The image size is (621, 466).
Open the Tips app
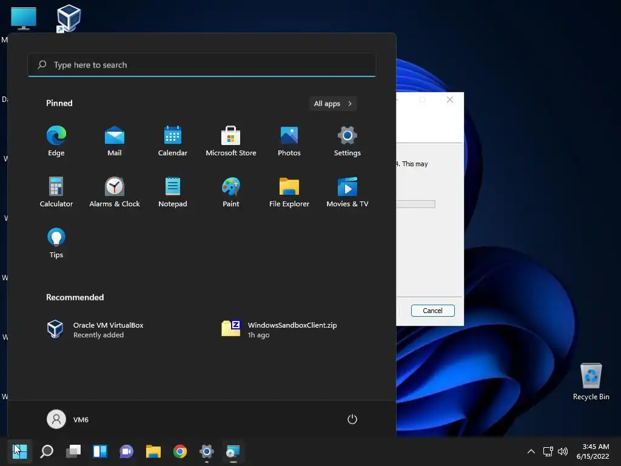click(56, 243)
